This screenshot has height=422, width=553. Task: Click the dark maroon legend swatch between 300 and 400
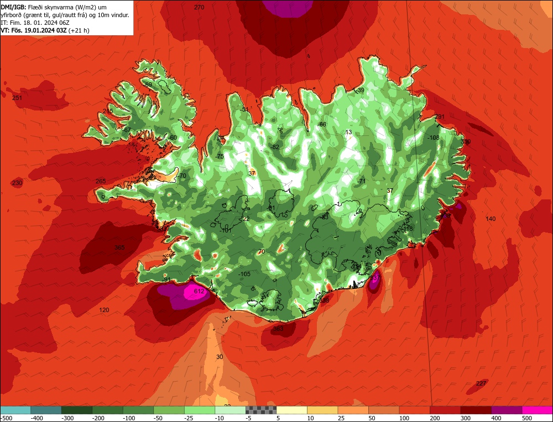[476, 410]
